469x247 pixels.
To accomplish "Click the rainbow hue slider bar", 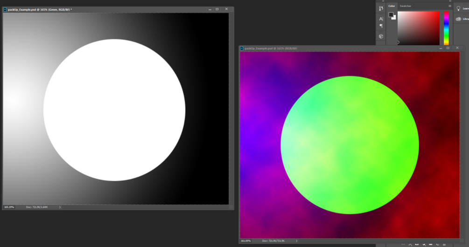I will (446, 28).
